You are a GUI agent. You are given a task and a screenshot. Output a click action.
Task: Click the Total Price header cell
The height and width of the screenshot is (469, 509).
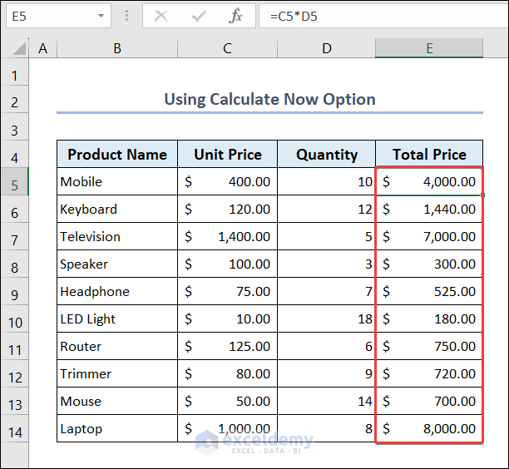coord(429,154)
